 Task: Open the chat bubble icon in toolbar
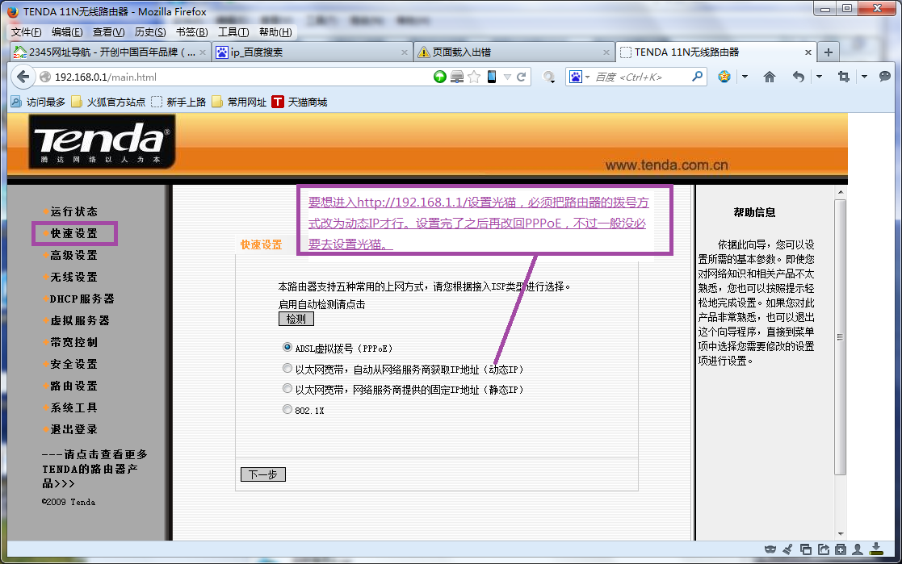click(x=885, y=77)
